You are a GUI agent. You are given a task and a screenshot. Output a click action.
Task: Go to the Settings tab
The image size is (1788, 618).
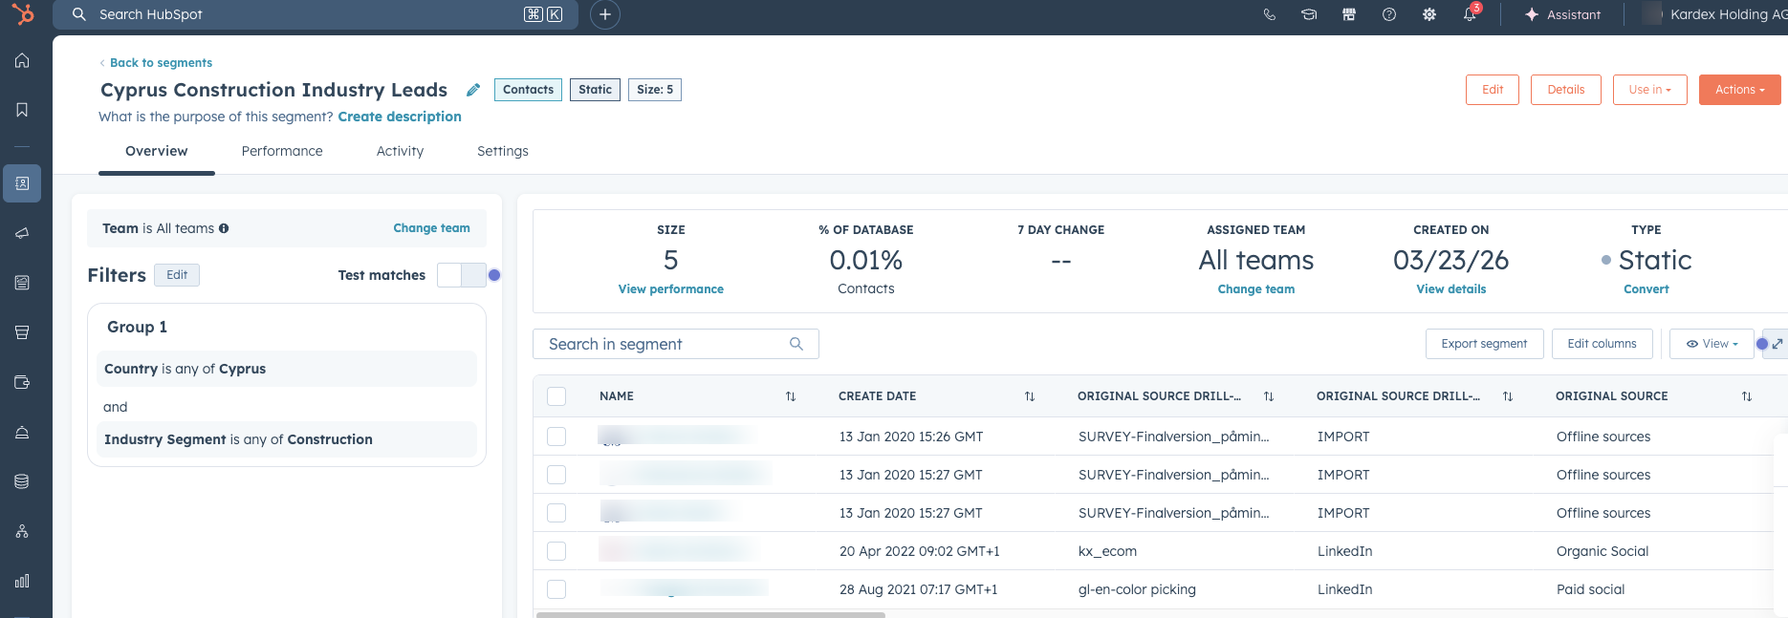coord(502,151)
